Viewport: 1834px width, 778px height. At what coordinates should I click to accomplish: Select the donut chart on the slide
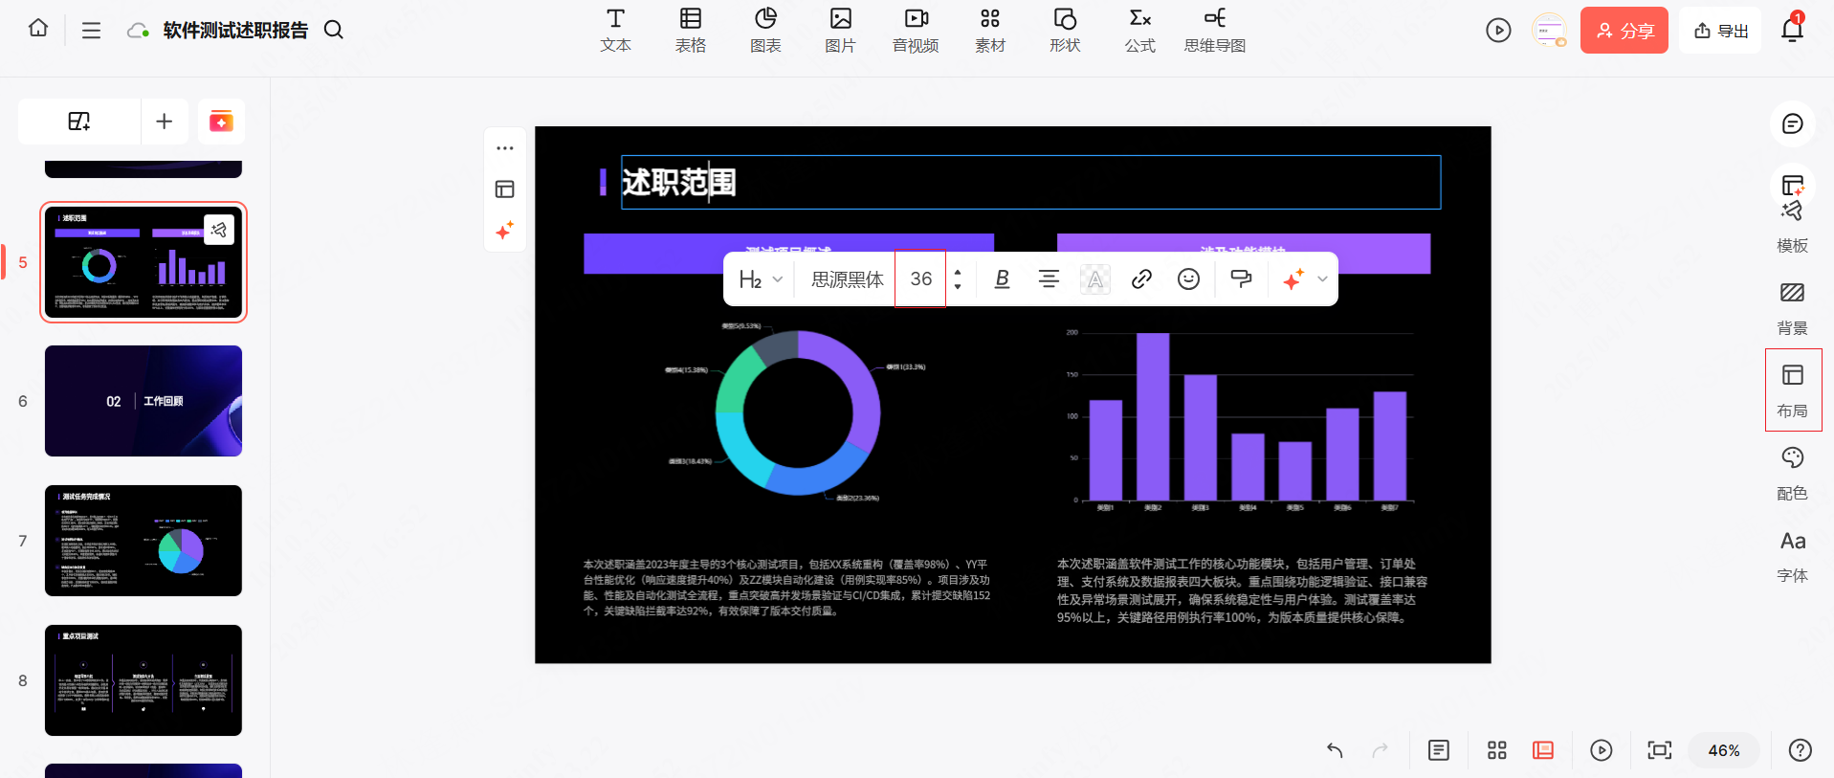[x=798, y=412]
